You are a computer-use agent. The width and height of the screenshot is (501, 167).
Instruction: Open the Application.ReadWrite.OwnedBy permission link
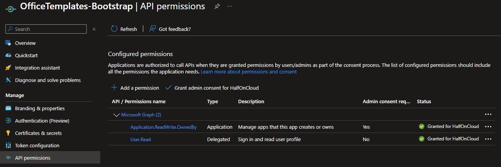click(163, 127)
